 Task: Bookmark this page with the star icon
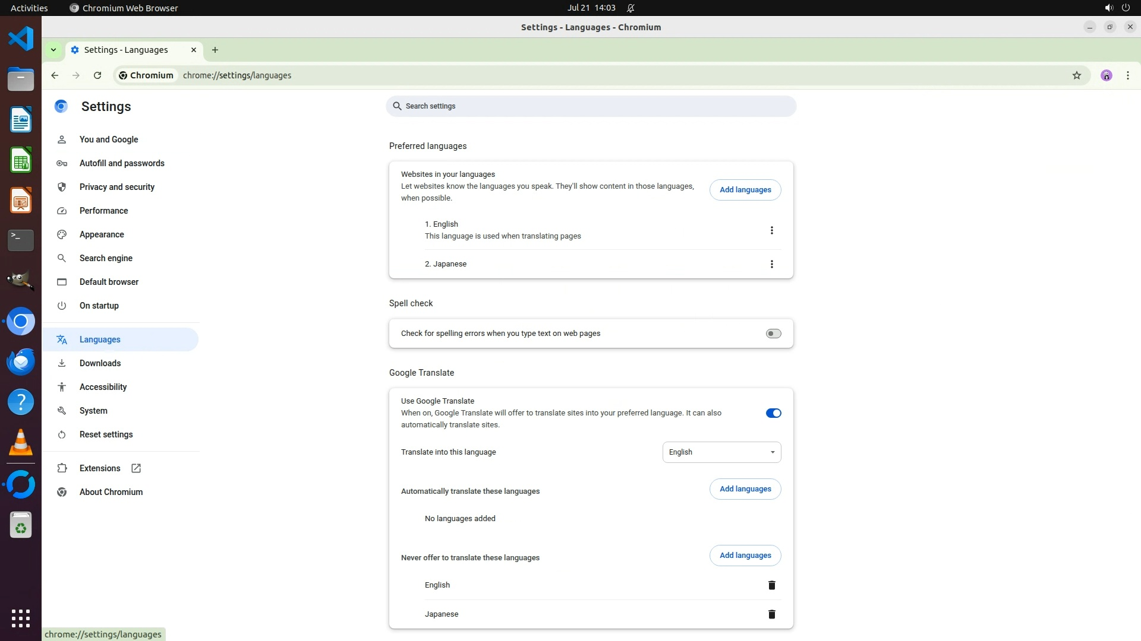1076,75
